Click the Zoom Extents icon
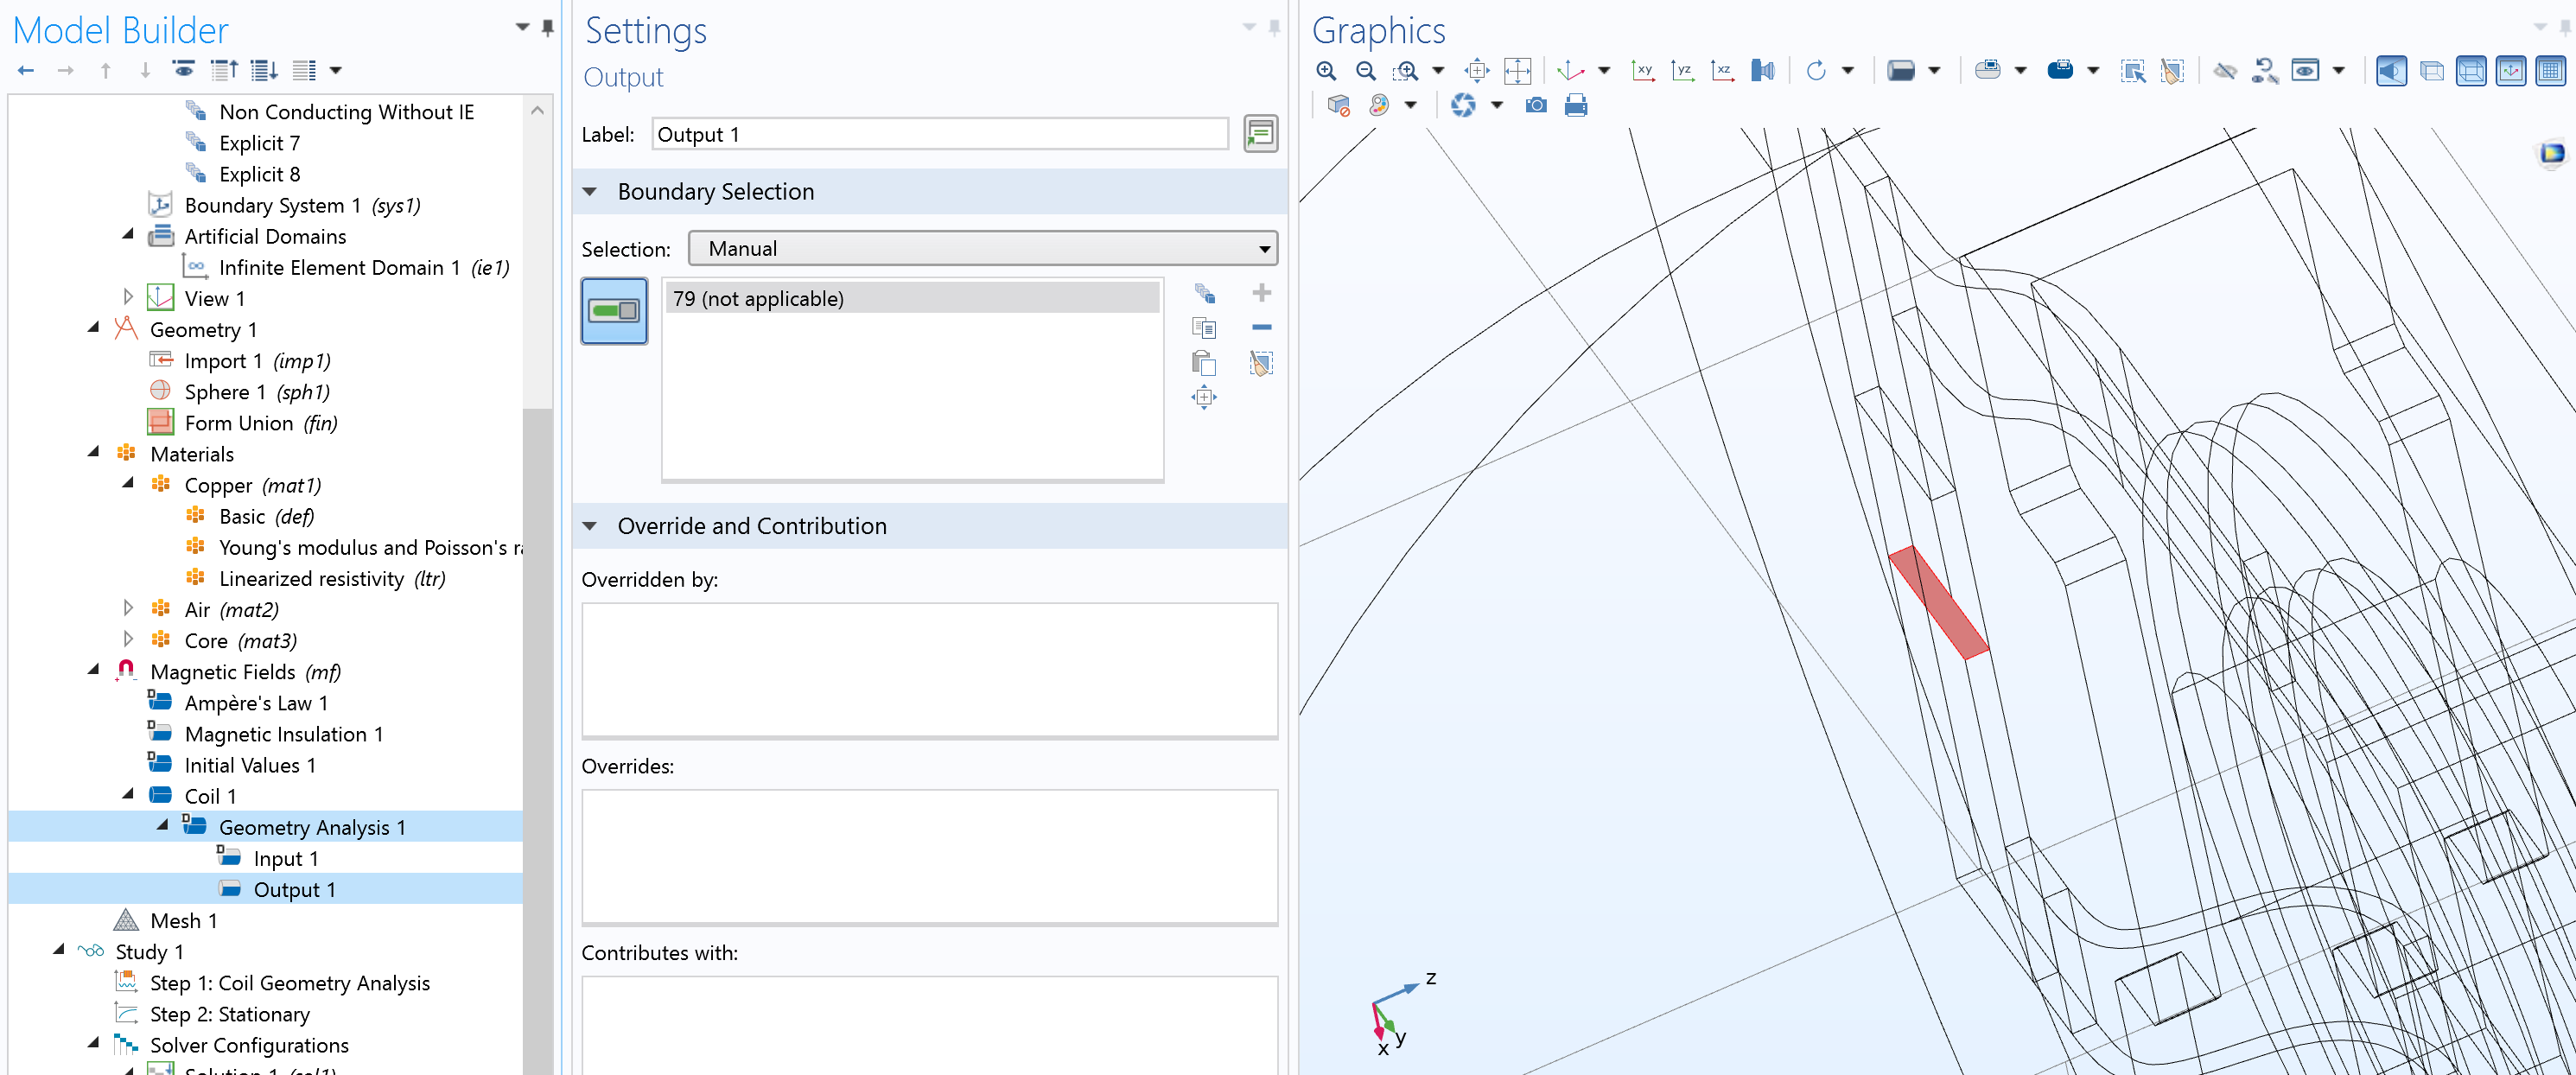The width and height of the screenshot is (2576, 1075). tap(1518, 70)
